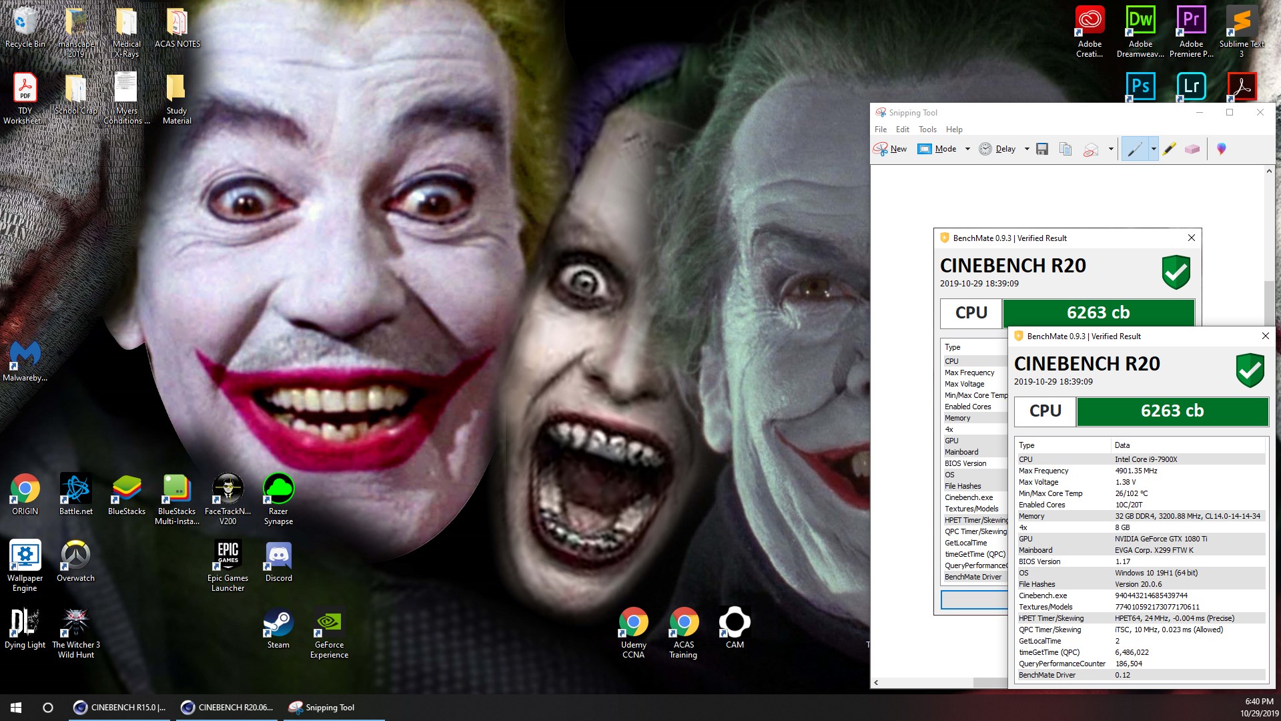Click the Save Snip floppy disk icon
1281x721 pixels.
[x=1042, y=149]
